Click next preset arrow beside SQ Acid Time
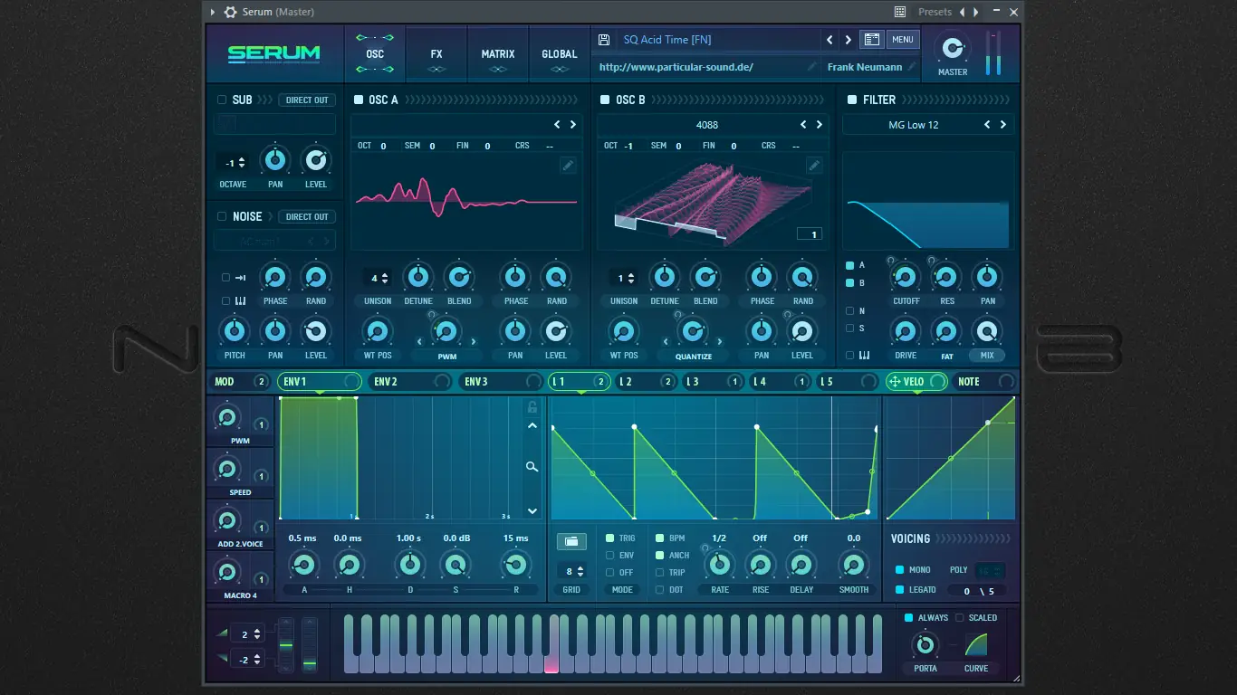Viewport: 1237px width, 695px height. click(849, 40)
